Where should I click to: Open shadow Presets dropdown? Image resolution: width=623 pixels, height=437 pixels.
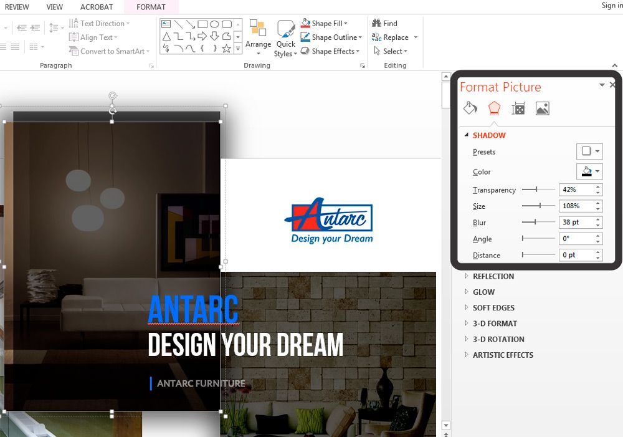pos(589,151)
